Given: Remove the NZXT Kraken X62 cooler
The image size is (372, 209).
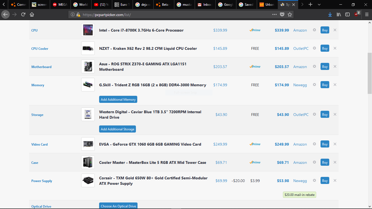Looking at the screenshot, I should tap(335, 48).
